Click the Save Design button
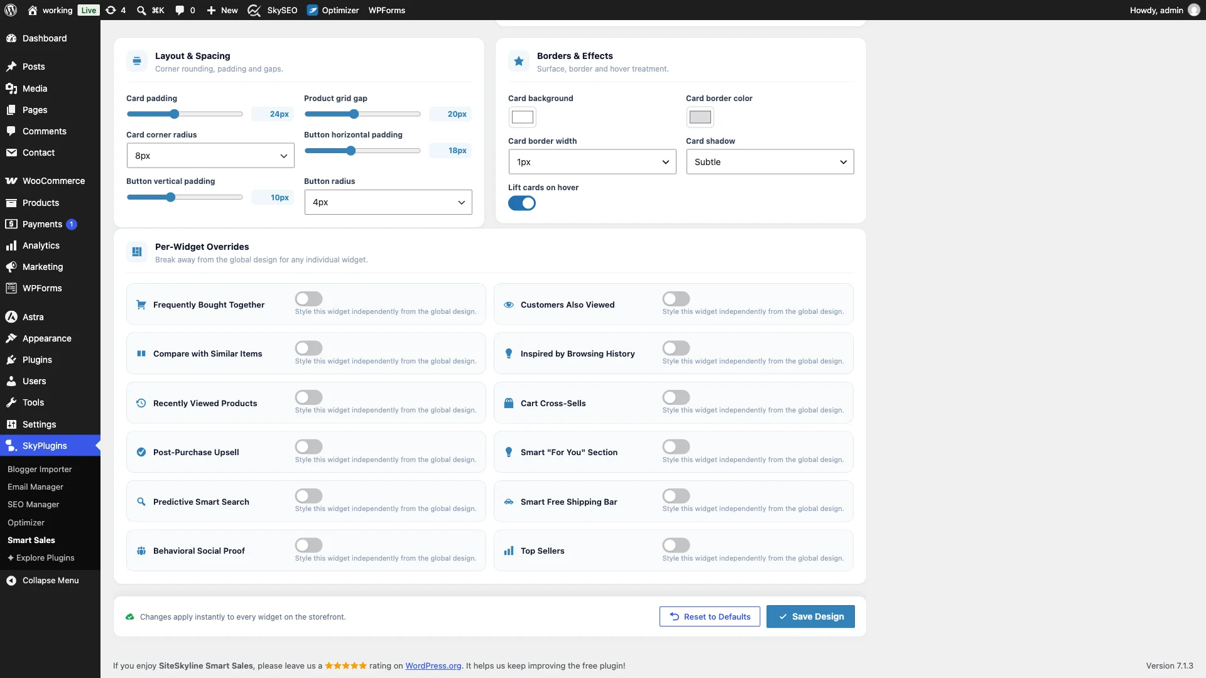1206x678 pixels. click(810, 616)
